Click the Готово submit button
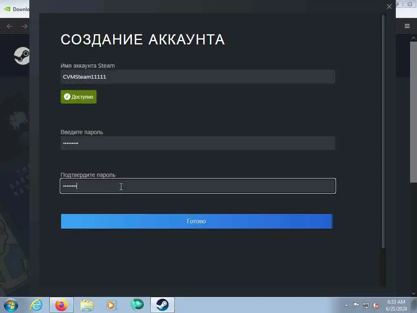The width and height of the screenshot is (417, 313). 197,221
